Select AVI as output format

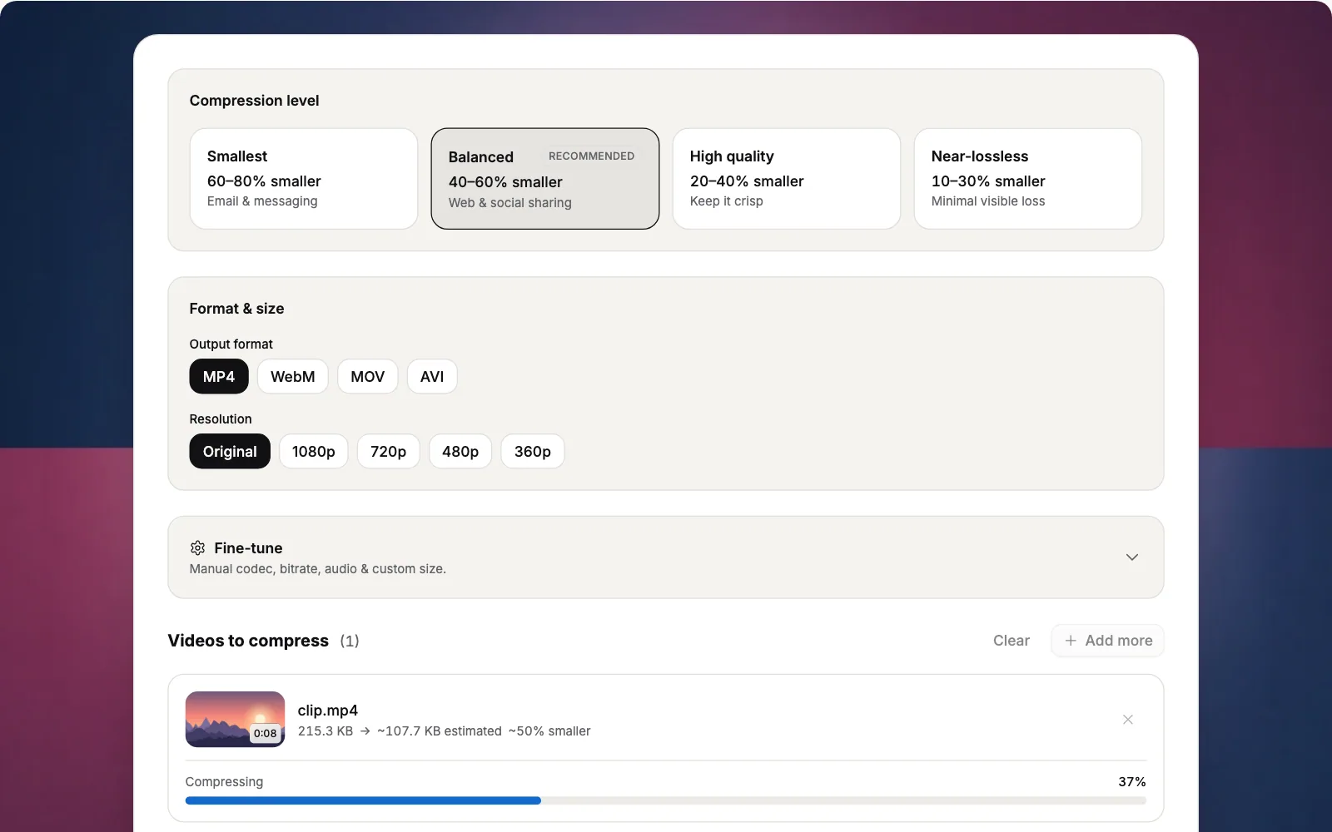(x=432, y=376)
